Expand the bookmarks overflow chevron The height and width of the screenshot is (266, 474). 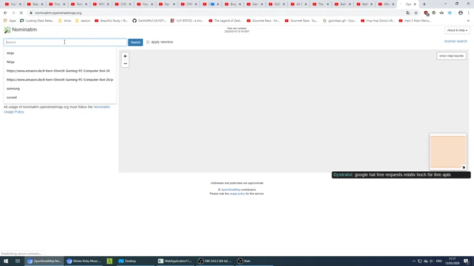point(468,21)
